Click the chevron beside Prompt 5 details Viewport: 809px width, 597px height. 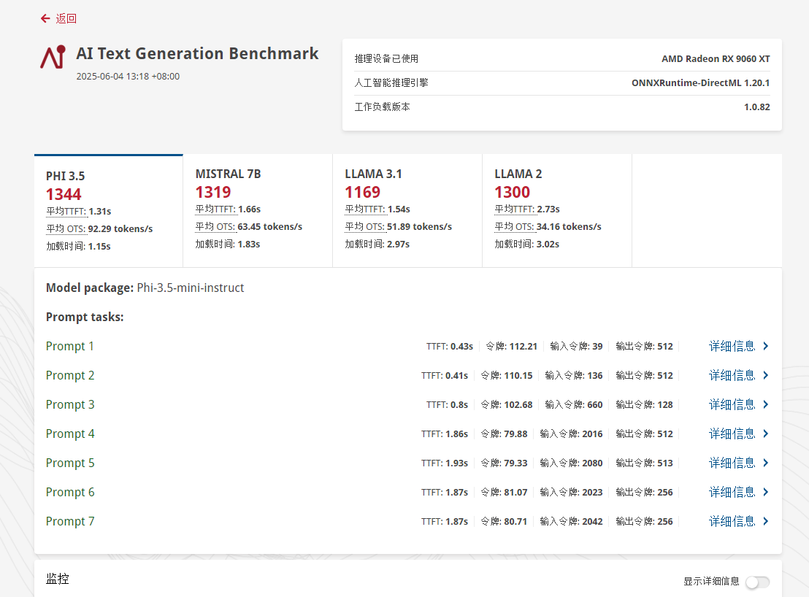[x=765, y=463]
